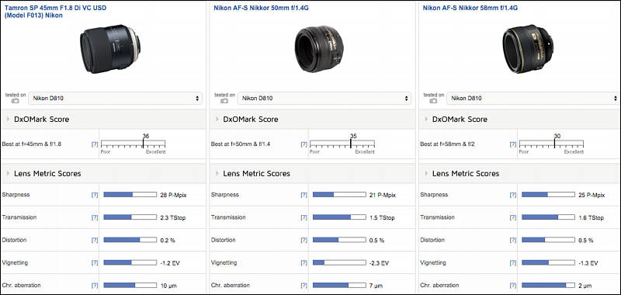Click the 21 P-Mpix sharpness bar for Nikkor 50mm
Image resolution: width=621 pixels, height=295 pixels.
click(x=339, y=194)
